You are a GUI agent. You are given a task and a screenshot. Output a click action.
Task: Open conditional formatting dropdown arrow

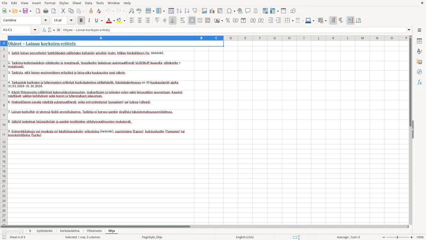326,21
